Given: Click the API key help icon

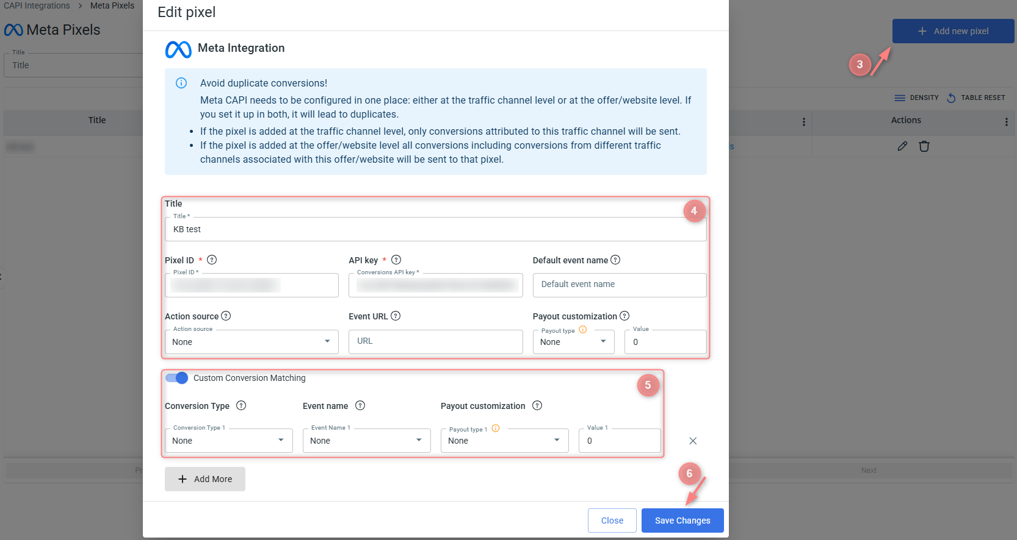Looking at the screenshot, I should [396, 260].
